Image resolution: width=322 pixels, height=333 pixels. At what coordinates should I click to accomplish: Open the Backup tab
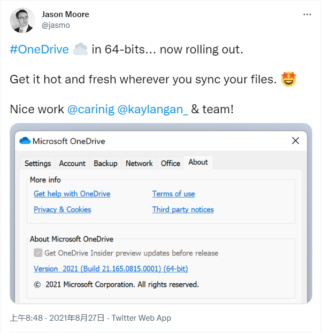coord(105,164)
